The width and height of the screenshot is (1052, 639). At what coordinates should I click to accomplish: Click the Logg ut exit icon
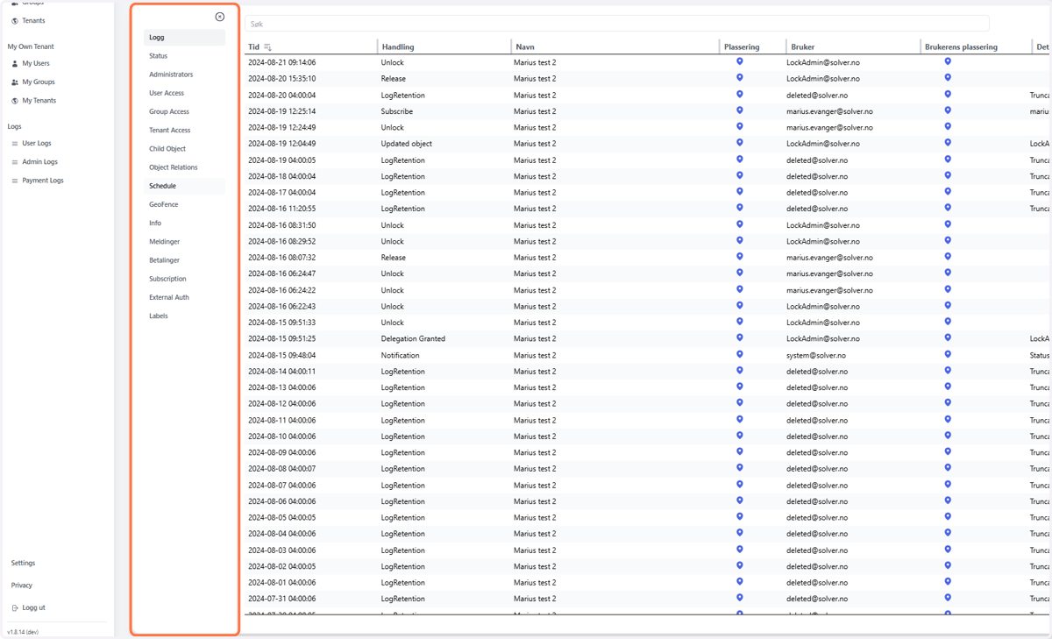click(x=15, y=607)
